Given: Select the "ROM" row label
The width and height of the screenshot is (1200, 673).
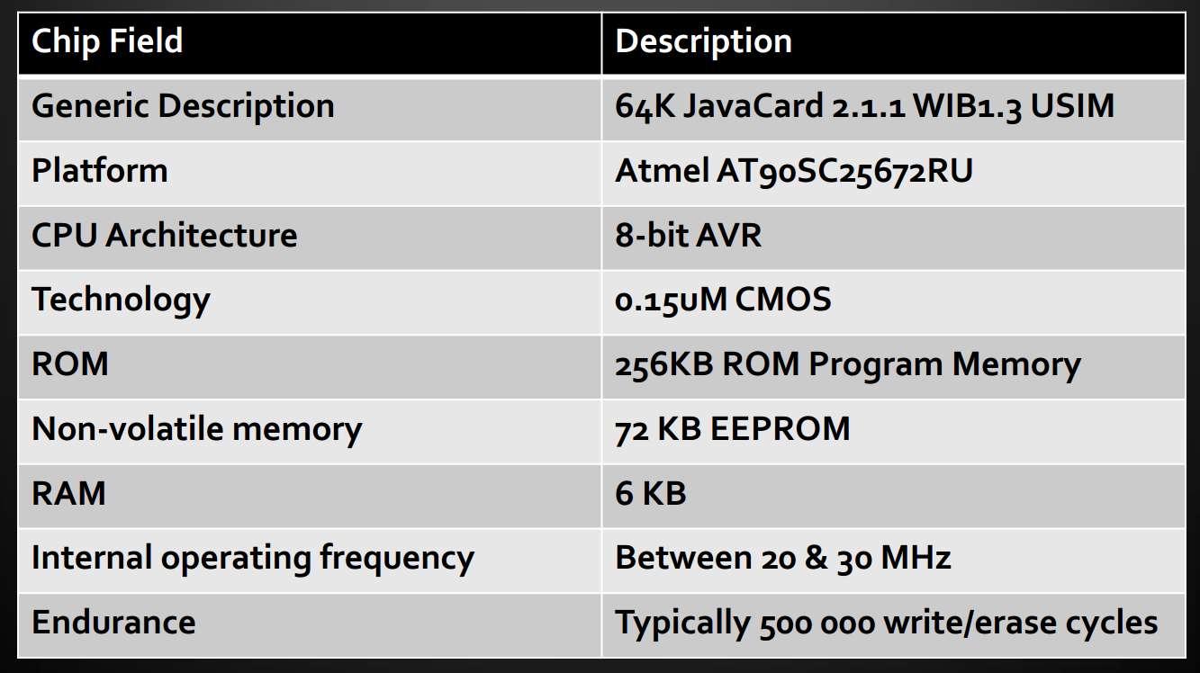Looking at the screenshot, I should [x=70, y=364].
